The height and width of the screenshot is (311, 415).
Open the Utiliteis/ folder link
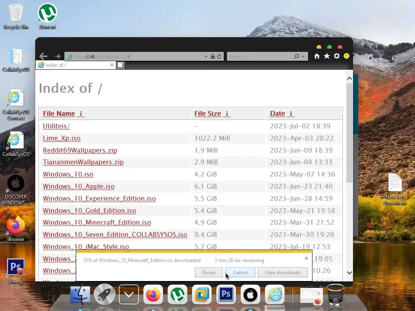click(56, 126)
